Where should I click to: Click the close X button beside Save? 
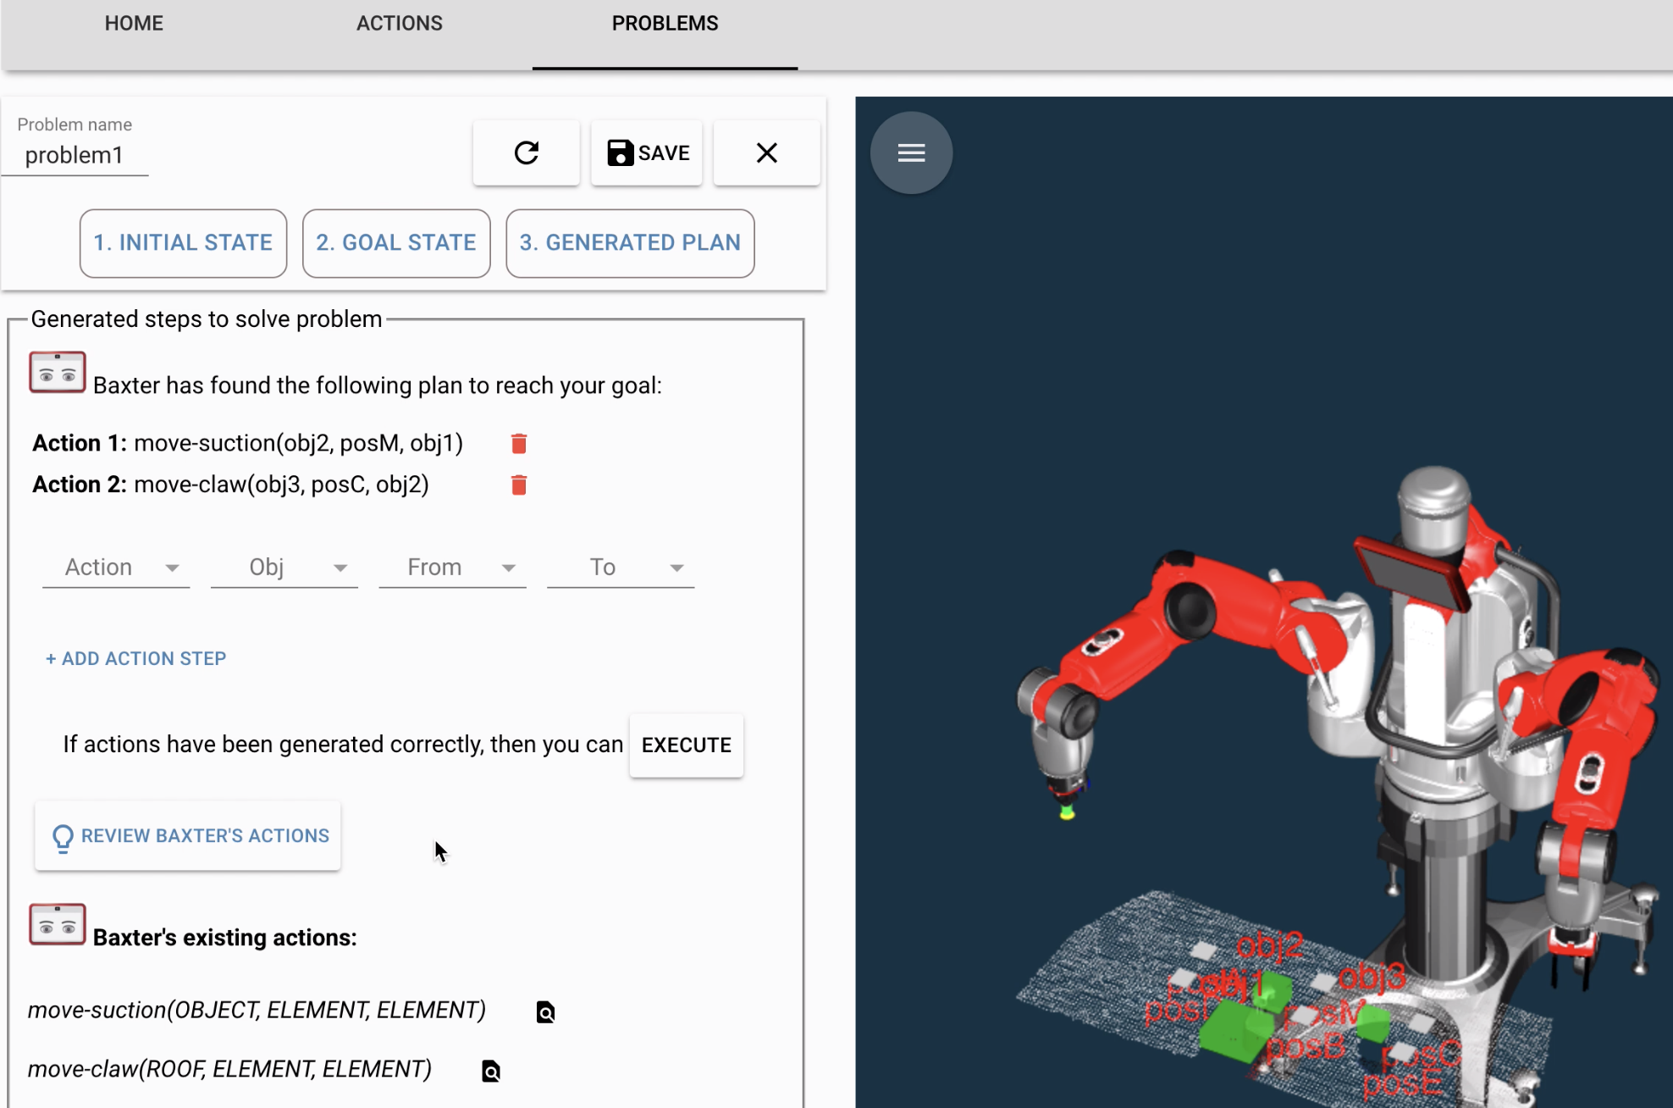[x=766, y=153]
